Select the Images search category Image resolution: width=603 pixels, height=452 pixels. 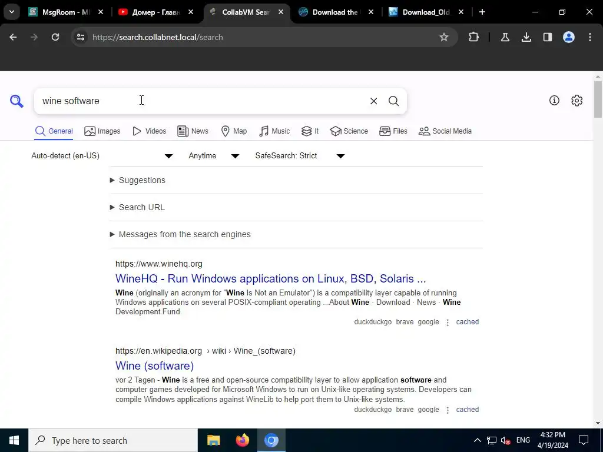pyautogui.click(x=102, y=131)
